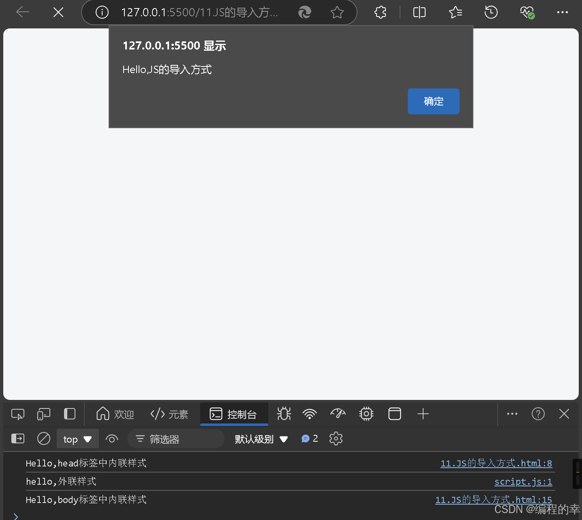Open the memory chip icon tab
This screenshot has width=582, height=520.
366,414
